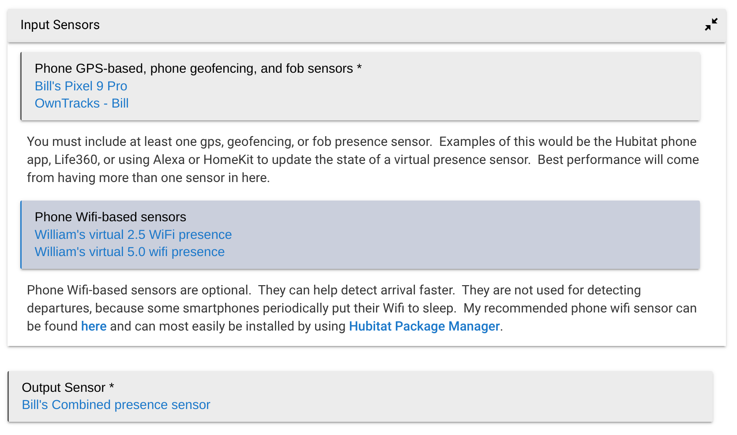Screen dimensions: 737x435
Task: Click the word "Alexa" in the help text
Action: [x=169, y=160]
